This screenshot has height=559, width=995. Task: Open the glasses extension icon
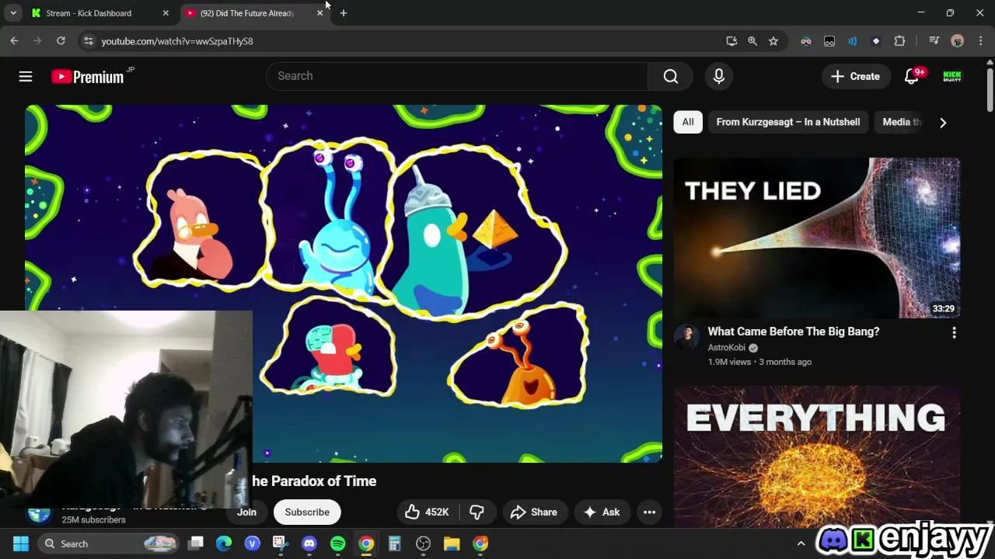pyautogui.click(x=806, y=41)
